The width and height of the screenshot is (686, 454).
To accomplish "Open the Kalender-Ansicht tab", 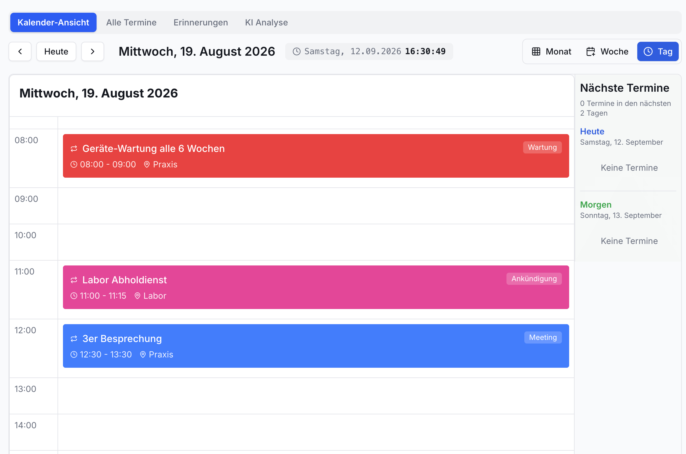I will point(53,22).
